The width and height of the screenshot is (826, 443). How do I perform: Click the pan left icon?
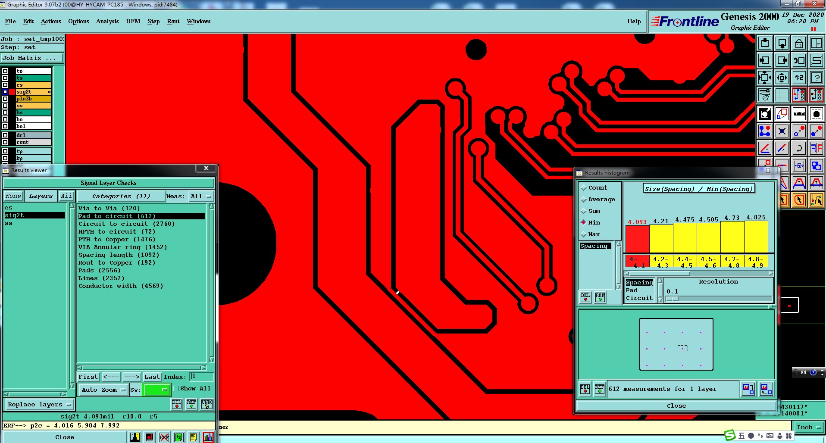765,60
